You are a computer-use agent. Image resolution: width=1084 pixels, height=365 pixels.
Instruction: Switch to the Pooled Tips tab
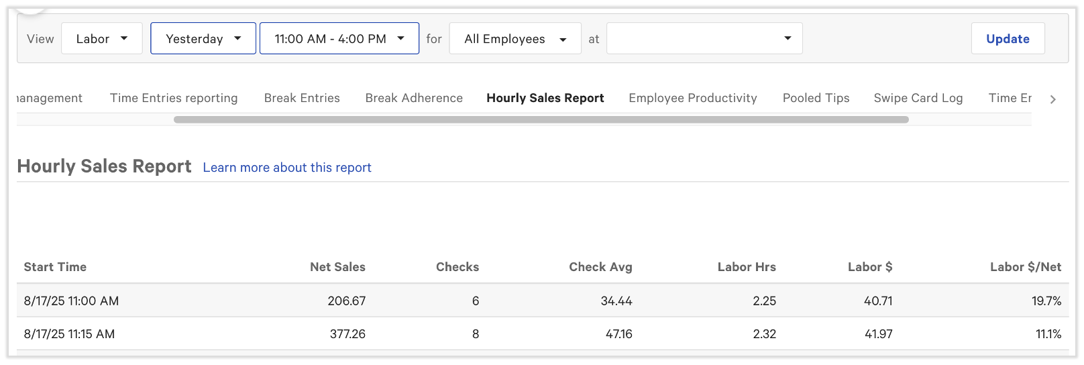tap(816, 98)
